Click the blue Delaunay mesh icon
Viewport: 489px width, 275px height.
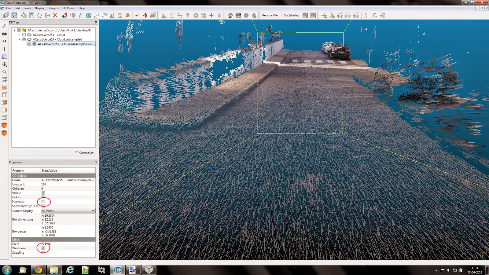(x=88, y=15)
